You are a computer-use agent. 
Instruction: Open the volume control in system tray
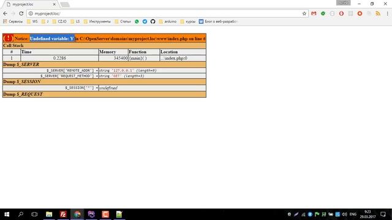pos(344,215)
